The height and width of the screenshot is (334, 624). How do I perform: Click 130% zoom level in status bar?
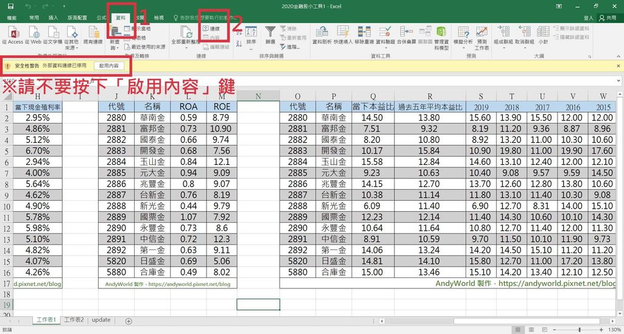614,330
